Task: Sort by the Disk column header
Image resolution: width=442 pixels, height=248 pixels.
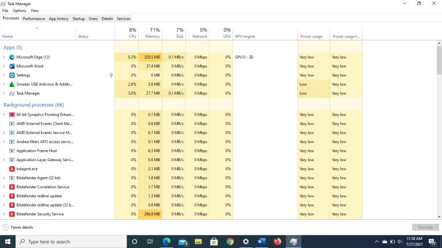Action: tap(174, 33)
